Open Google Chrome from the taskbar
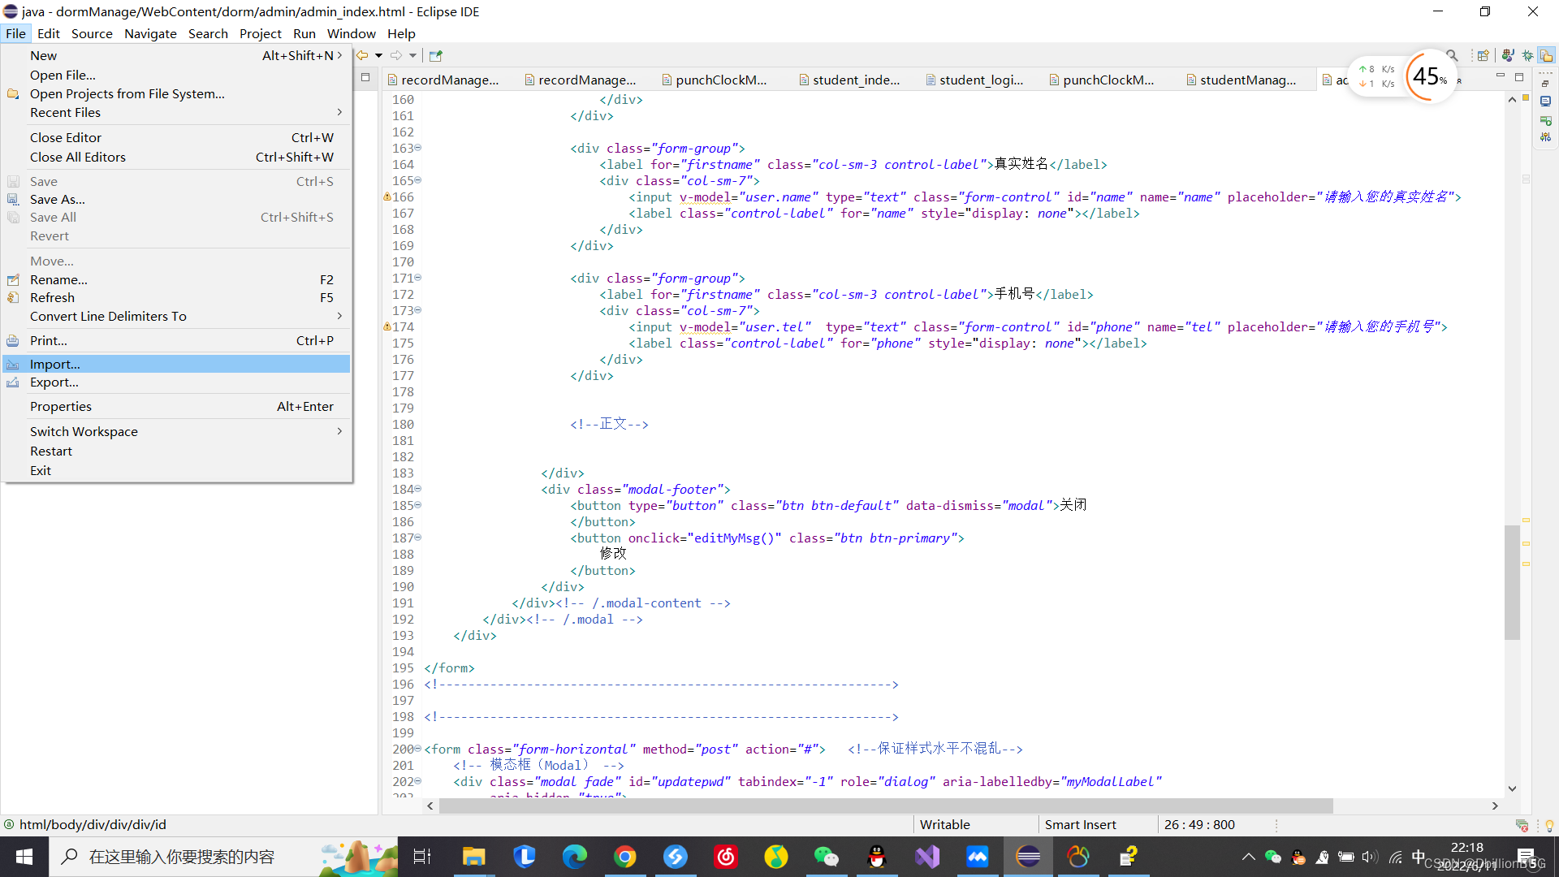The image size is (1559, 877). [x=625, y=857]
